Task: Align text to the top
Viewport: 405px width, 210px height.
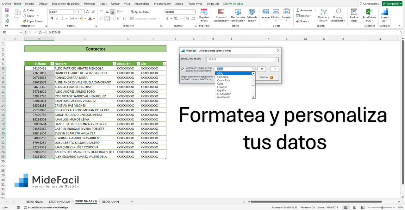Action: (x=102, y=12)
